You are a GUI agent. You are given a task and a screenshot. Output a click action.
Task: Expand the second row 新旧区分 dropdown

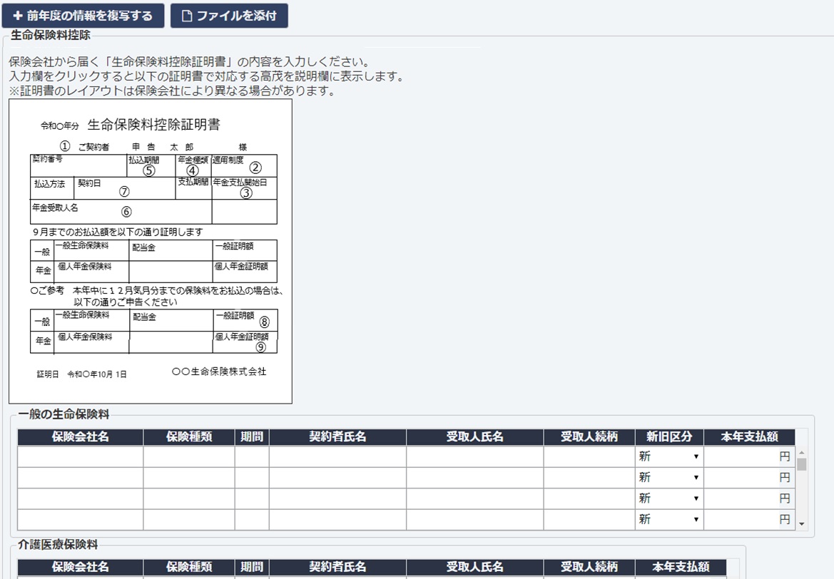point(668,477)
